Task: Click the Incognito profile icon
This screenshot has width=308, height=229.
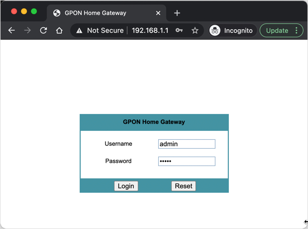Action: pos(214,31)
